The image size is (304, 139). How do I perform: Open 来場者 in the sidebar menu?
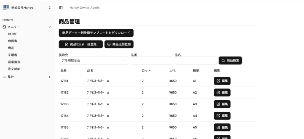pos(12,55)
